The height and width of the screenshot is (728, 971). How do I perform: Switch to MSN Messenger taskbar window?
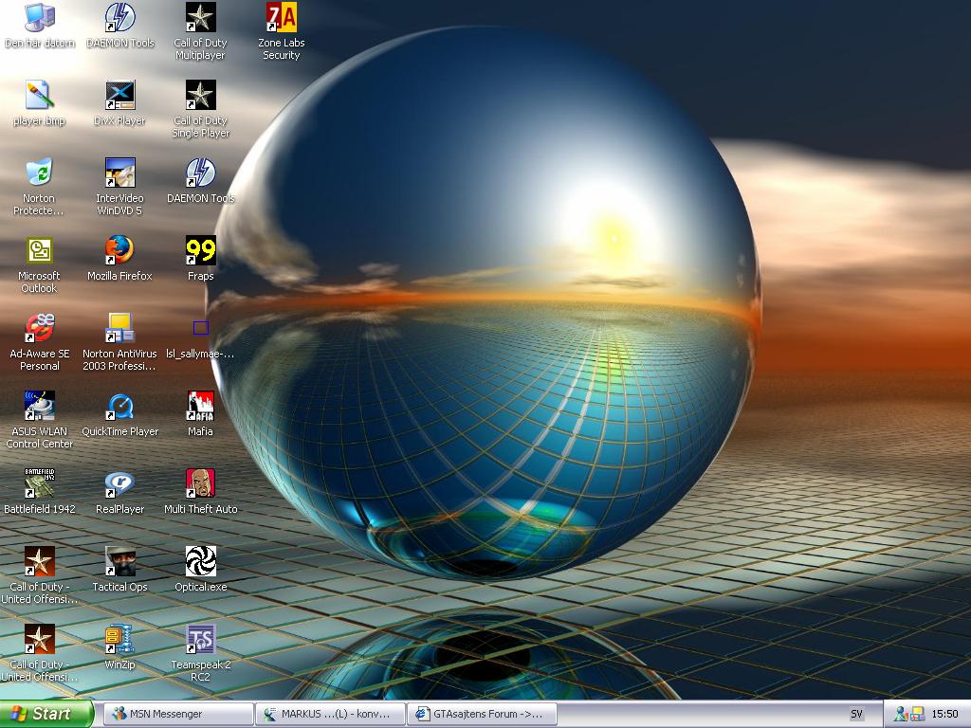(x=178, y=714)
